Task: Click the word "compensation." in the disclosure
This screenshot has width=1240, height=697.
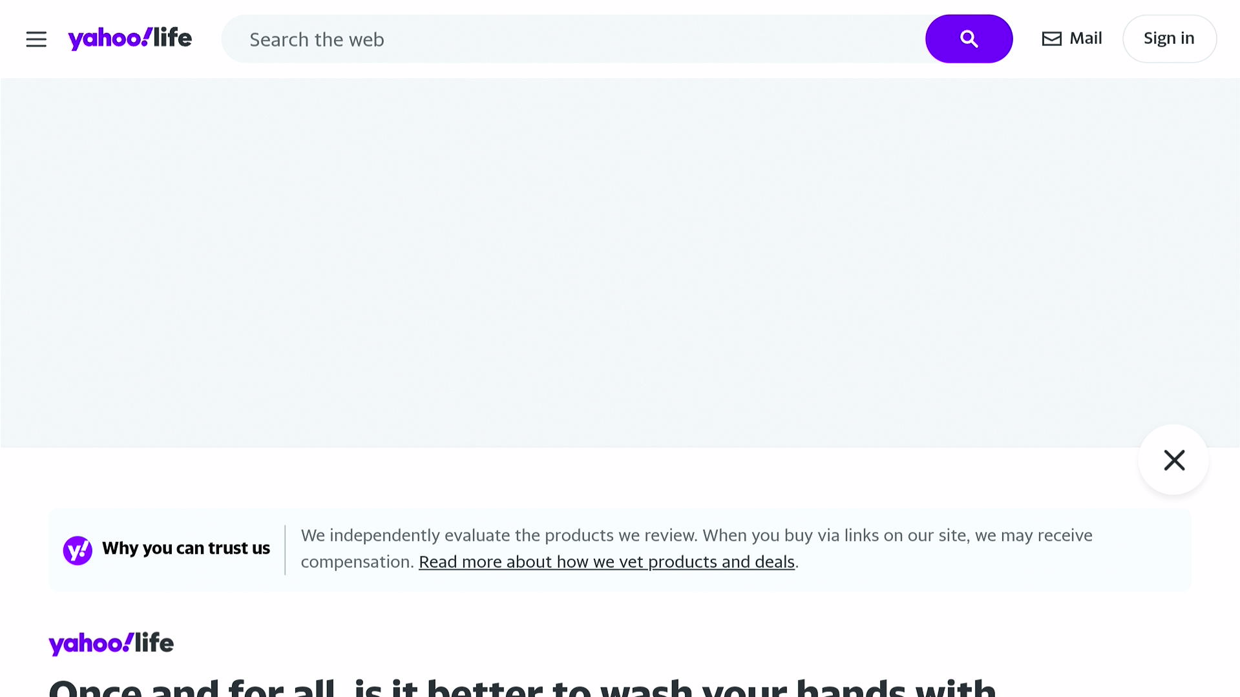Action: (x=357, y=562)
